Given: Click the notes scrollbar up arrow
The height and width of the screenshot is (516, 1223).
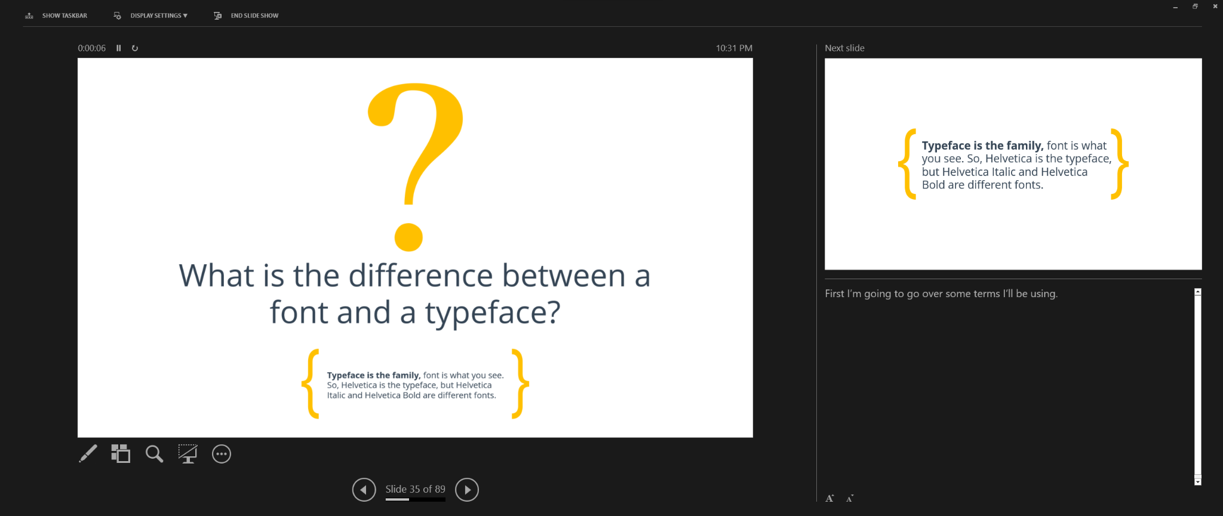Looking at the screenshot, I should coord(1197,292).
